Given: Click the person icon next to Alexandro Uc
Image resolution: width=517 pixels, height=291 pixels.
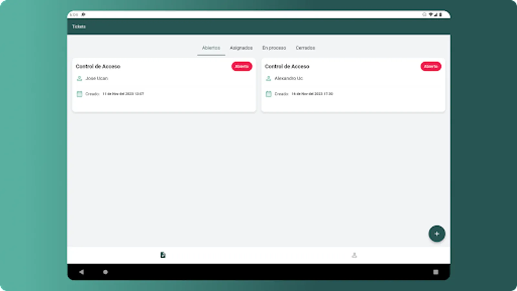Looking at the screenshot, I should click(x=268, y=78).
